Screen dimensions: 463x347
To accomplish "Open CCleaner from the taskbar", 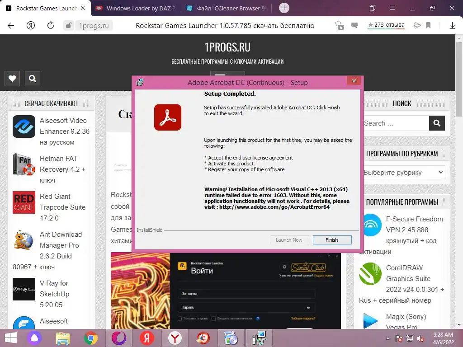I will click(203, 338).
